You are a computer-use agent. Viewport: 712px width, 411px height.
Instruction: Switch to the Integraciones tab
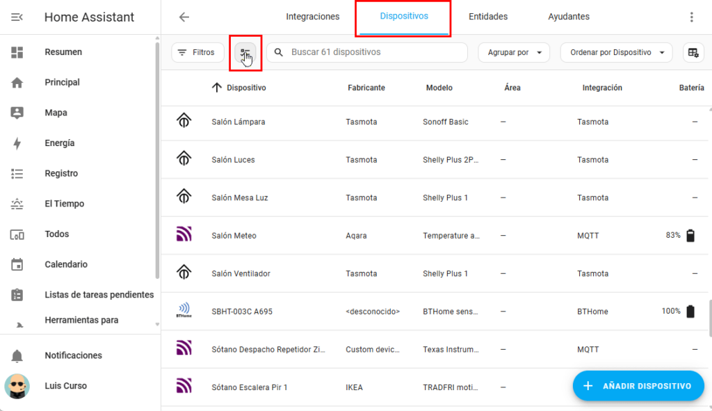coord(313,17)
